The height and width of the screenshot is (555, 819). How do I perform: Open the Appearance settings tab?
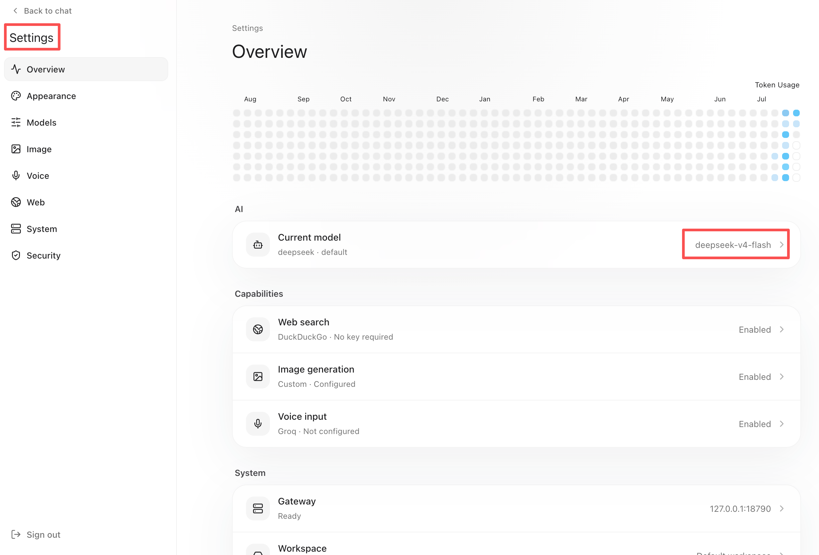point(86,96)
